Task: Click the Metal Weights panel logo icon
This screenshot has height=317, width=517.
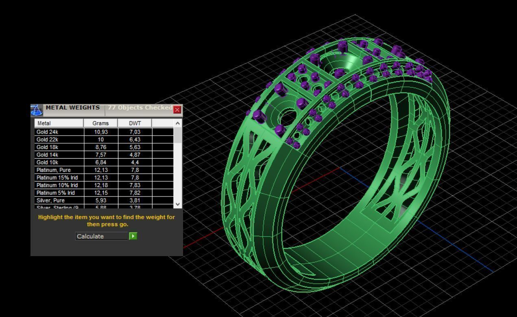Action: click(37, 110)
